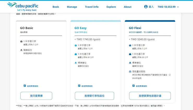
Task: Click random seat icon in GO Basic
Action: (x=21, y=50)
